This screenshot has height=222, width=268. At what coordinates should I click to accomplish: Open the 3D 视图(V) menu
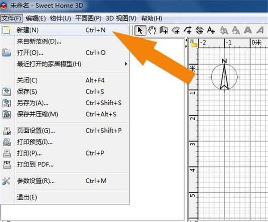tap(121, 18)
